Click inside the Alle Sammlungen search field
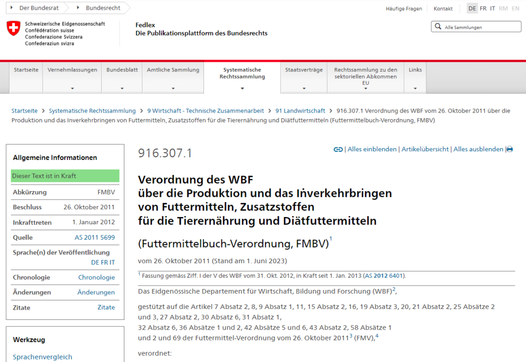Viewport: 526px width, 362px height. 478,26
